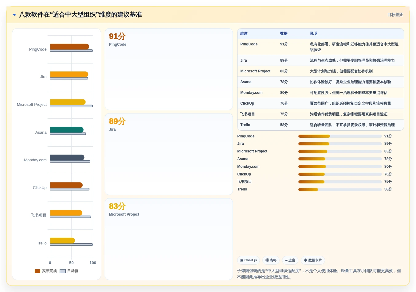Click the 数据卡片 chip
Image resolution: width=416 pixels, height=292 pixels.
click(313, 260)
